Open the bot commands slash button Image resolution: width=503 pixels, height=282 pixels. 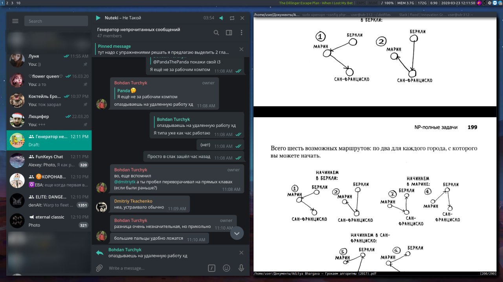click(x=211, y=268)
